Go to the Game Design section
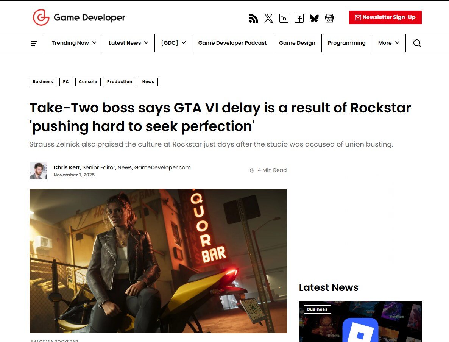 [297, 43]
